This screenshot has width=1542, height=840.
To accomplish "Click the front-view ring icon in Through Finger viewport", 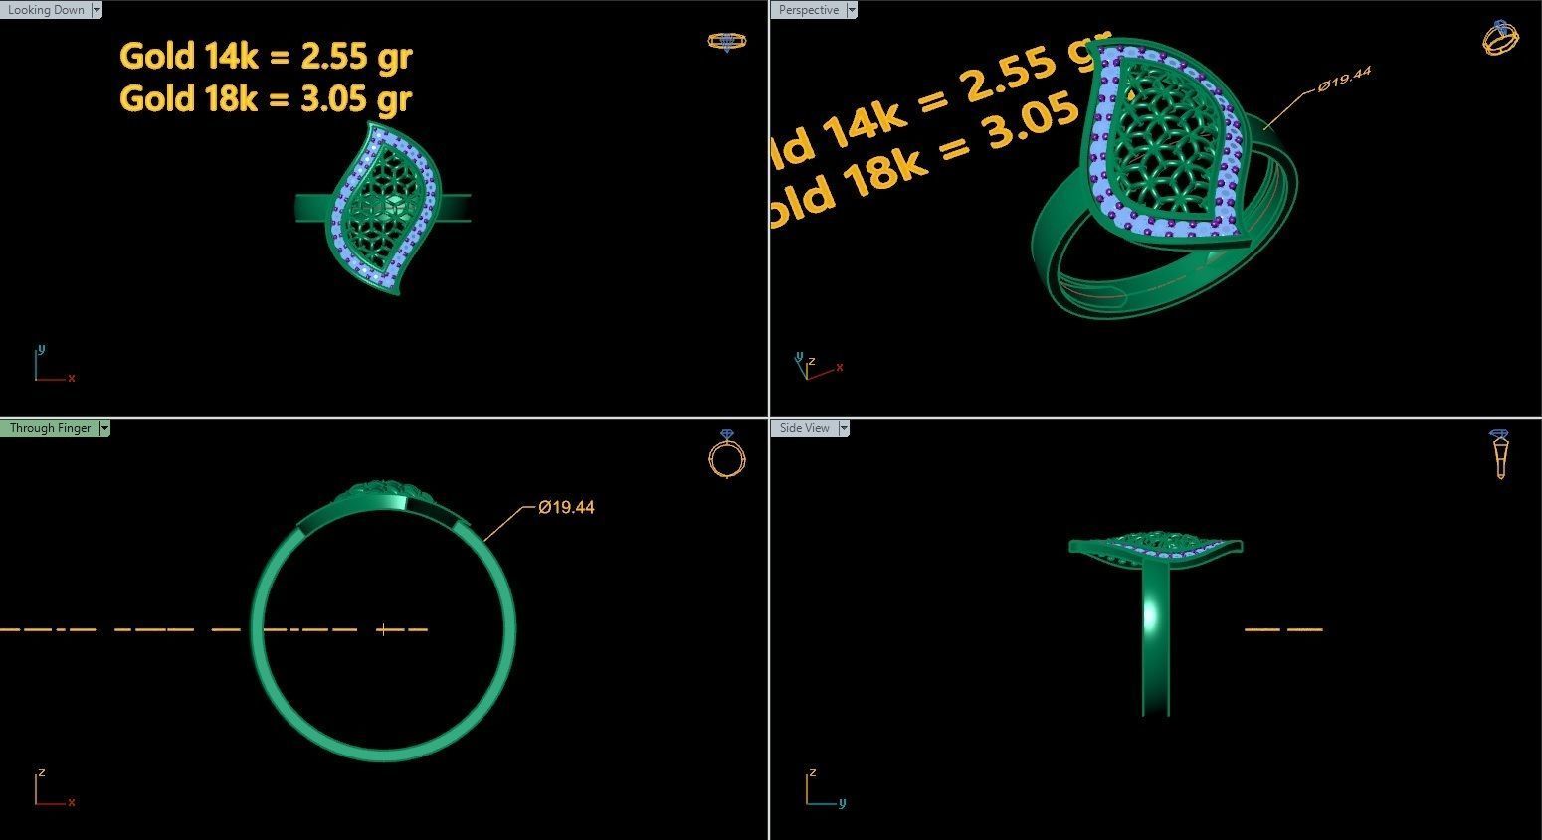I will 726,455.
